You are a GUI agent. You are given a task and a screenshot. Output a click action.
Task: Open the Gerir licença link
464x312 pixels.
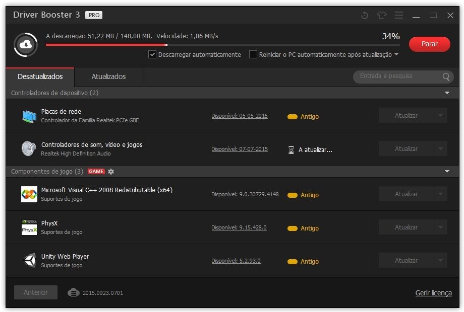pos(433,293)
